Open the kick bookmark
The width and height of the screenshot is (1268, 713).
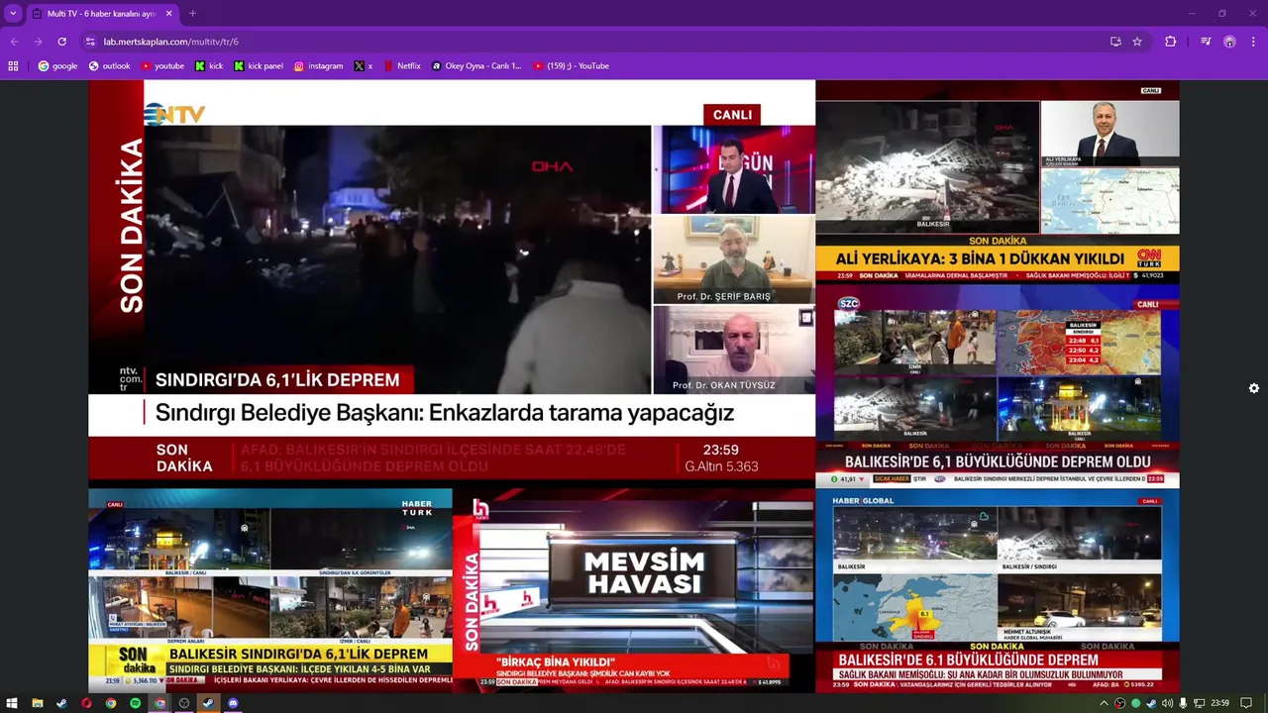coord(209,66)
